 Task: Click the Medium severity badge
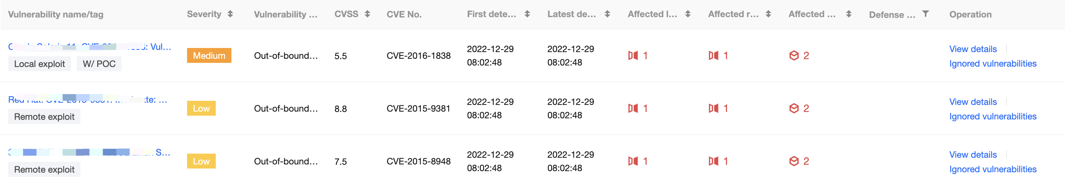pos(209,56)
